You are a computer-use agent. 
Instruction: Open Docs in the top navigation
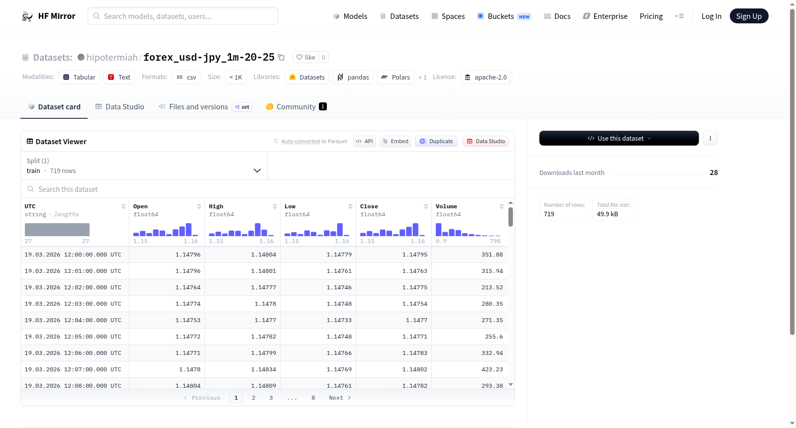(557, 16)
